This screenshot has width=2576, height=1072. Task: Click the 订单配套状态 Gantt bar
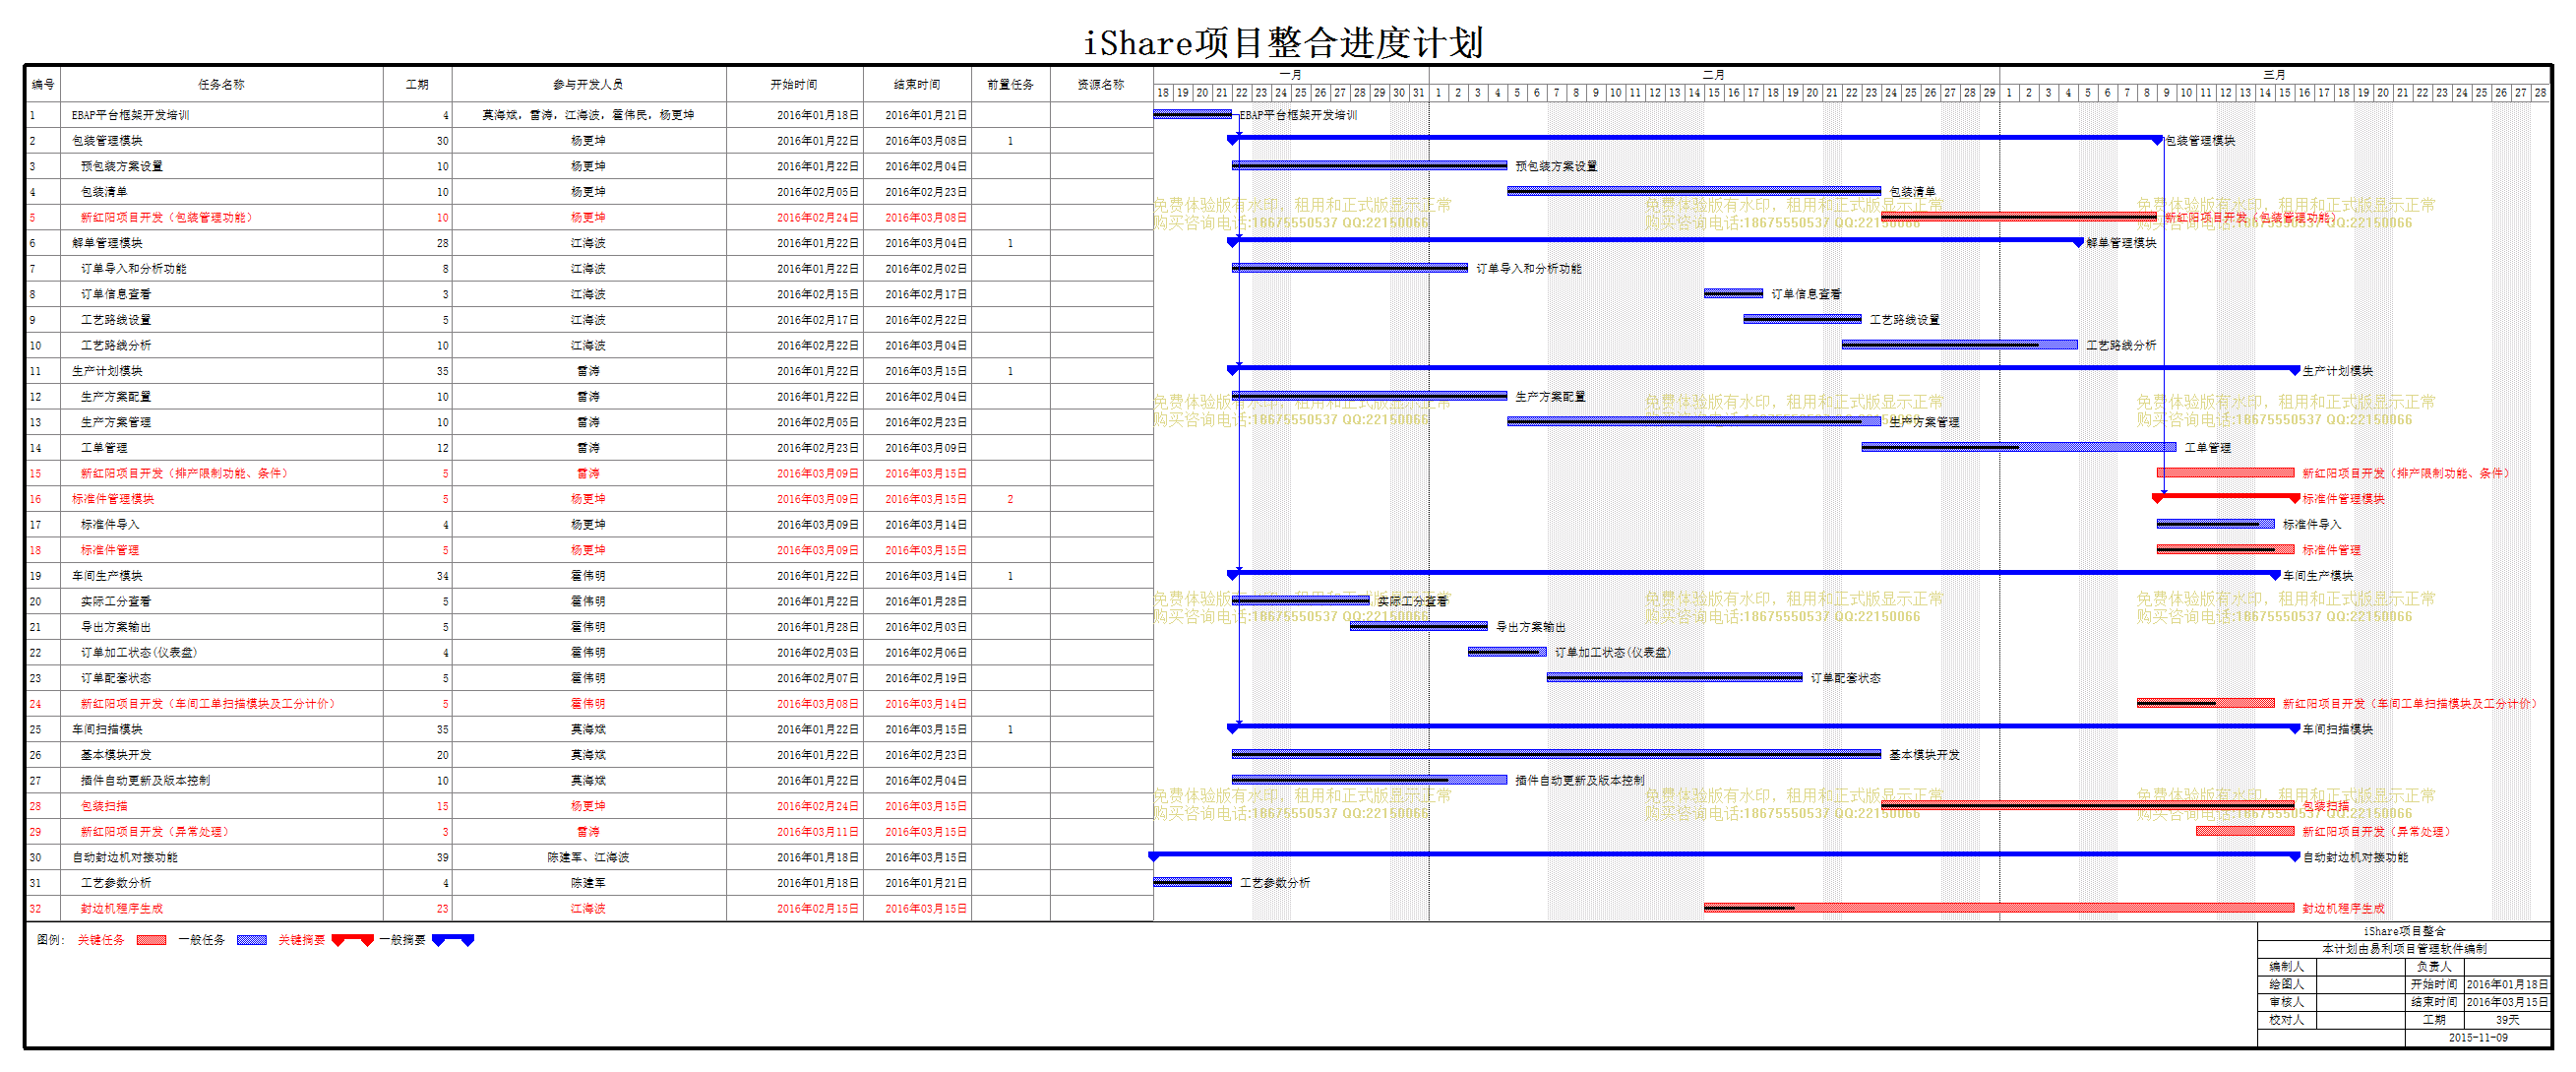pos(1674,677)
